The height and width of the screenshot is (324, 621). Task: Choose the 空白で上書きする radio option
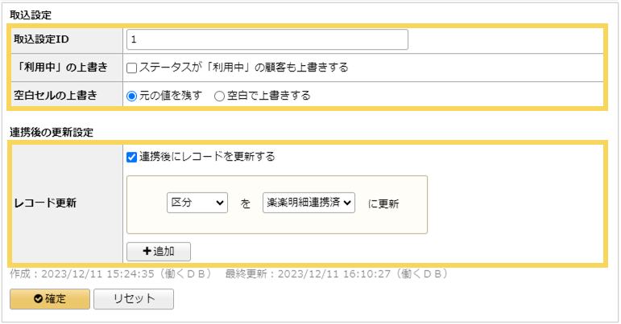(x=219, y=95)
